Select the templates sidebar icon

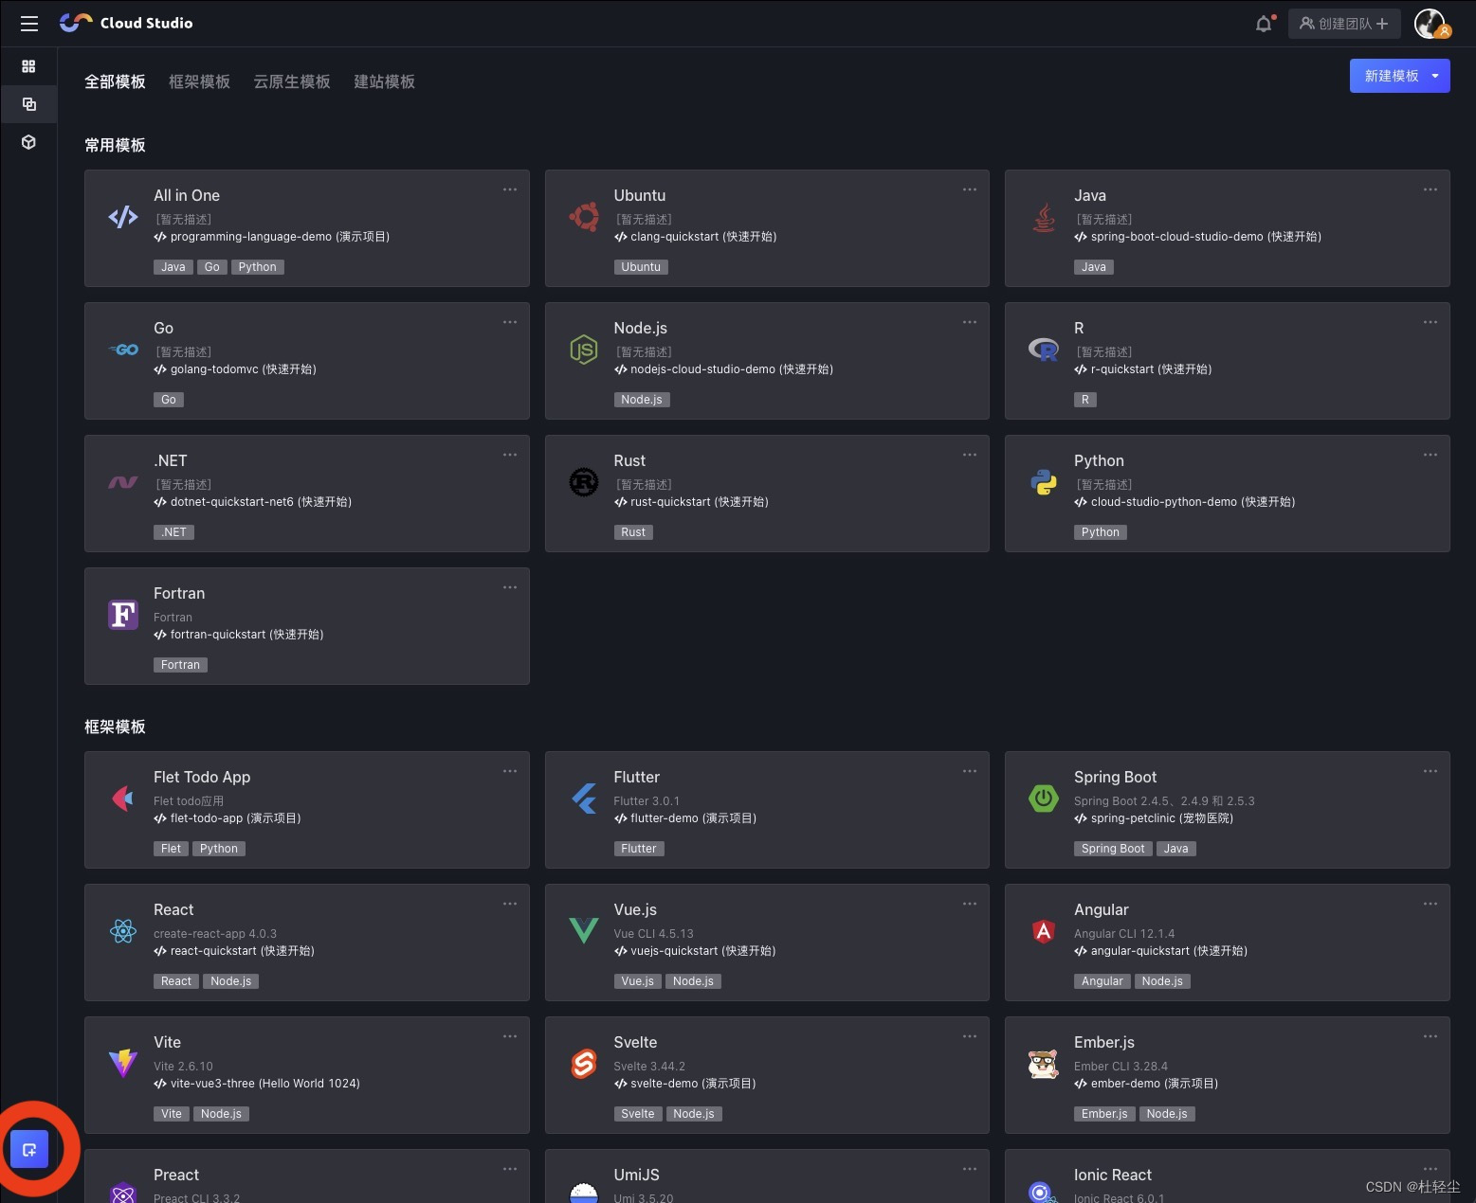coord(28,104)
